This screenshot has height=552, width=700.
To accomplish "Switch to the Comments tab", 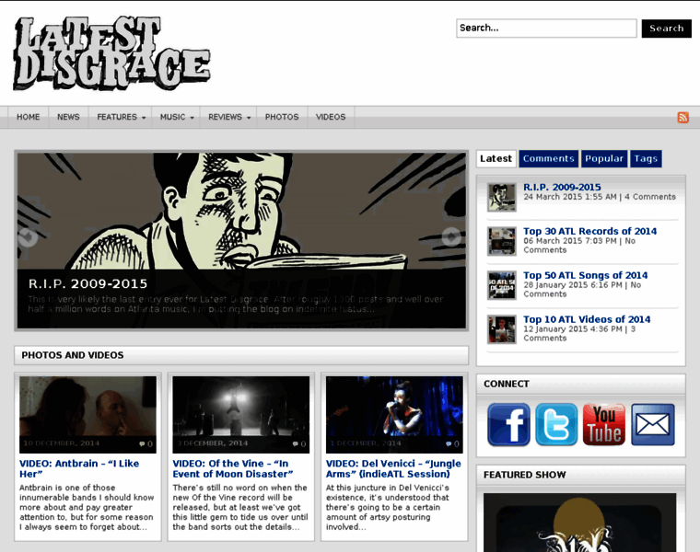I will tap(548, 158).
